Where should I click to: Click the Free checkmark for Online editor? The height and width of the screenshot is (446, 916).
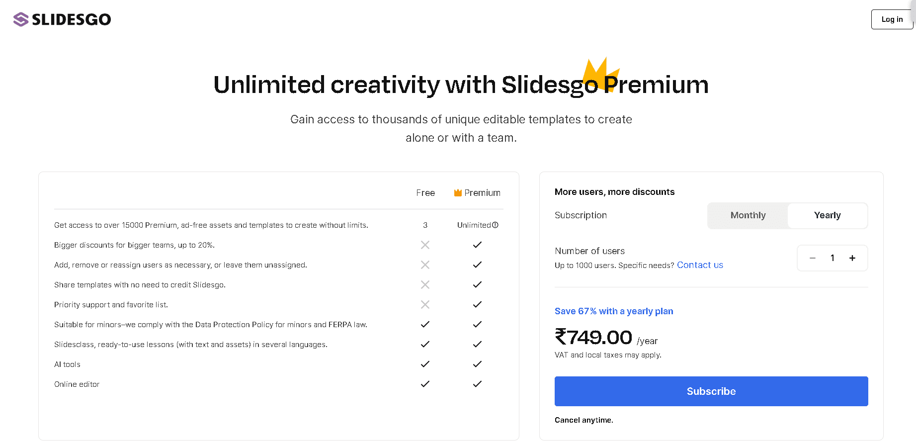pyautogui.click(x=425, y=384)
